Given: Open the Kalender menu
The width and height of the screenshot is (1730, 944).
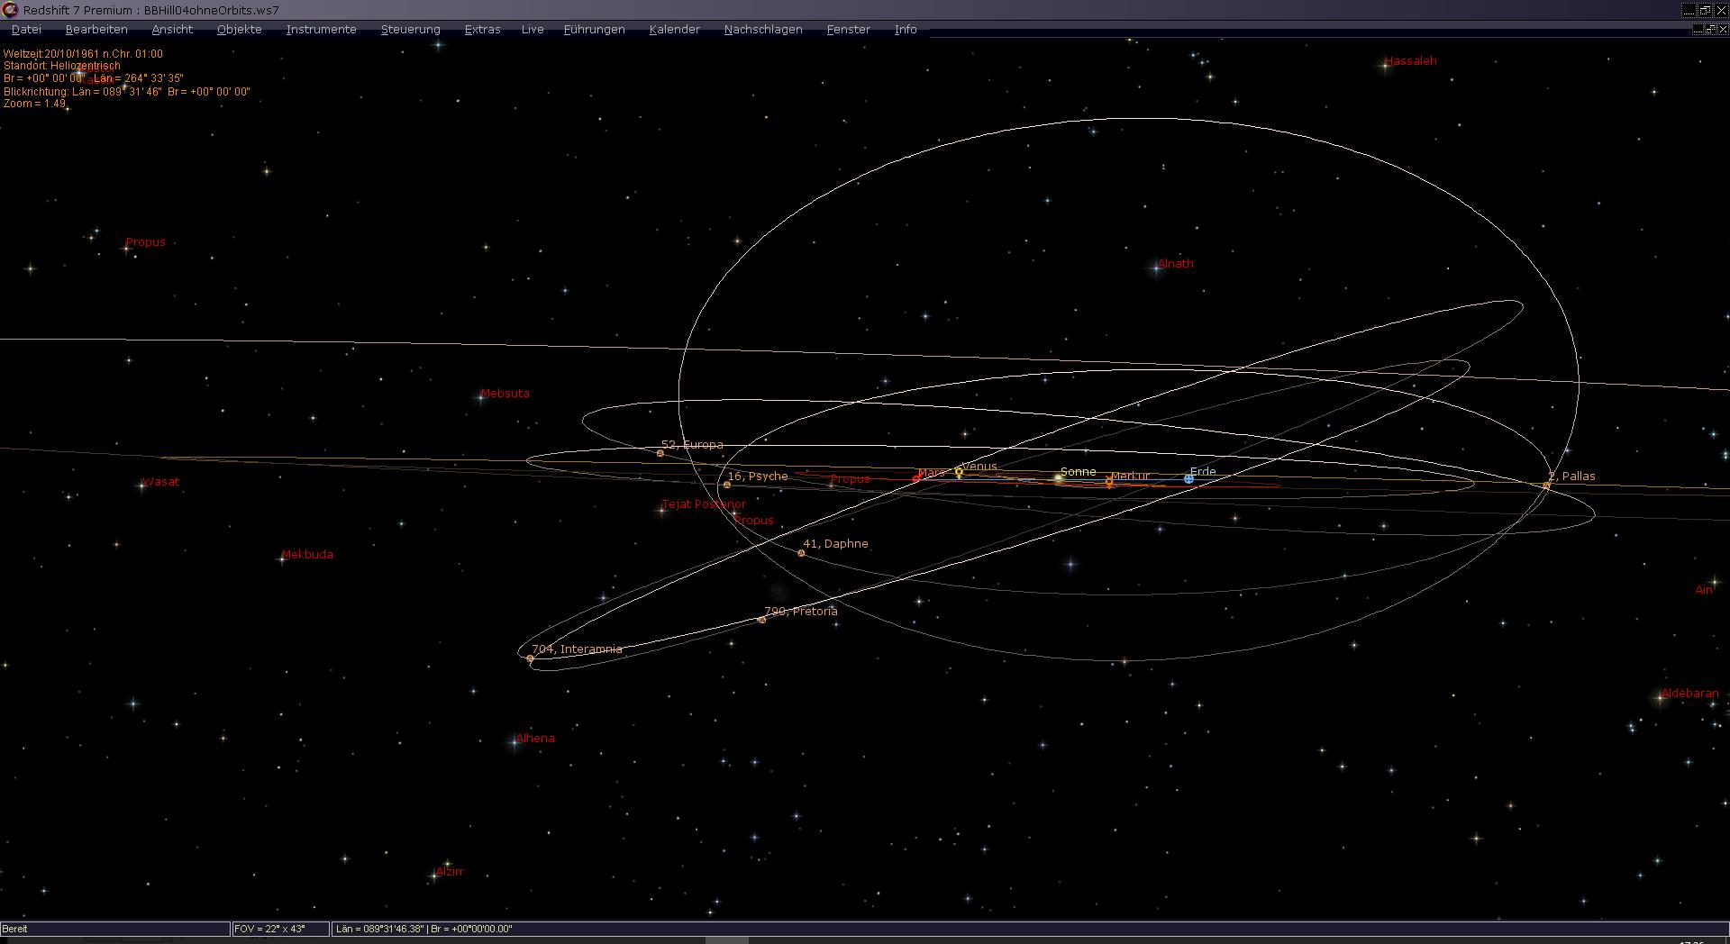Looking at the screenshot, I should click(674, 30).
